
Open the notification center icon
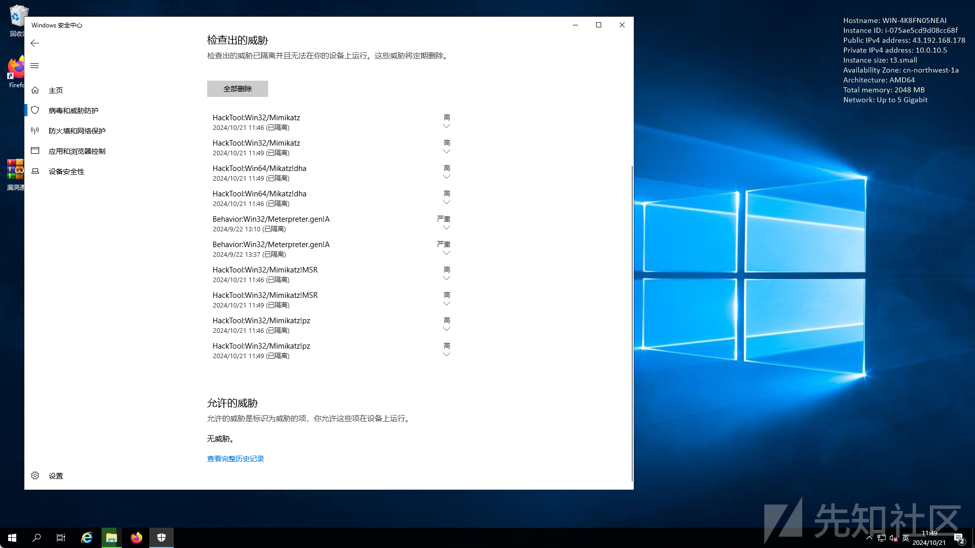click(x=959, y=538)
